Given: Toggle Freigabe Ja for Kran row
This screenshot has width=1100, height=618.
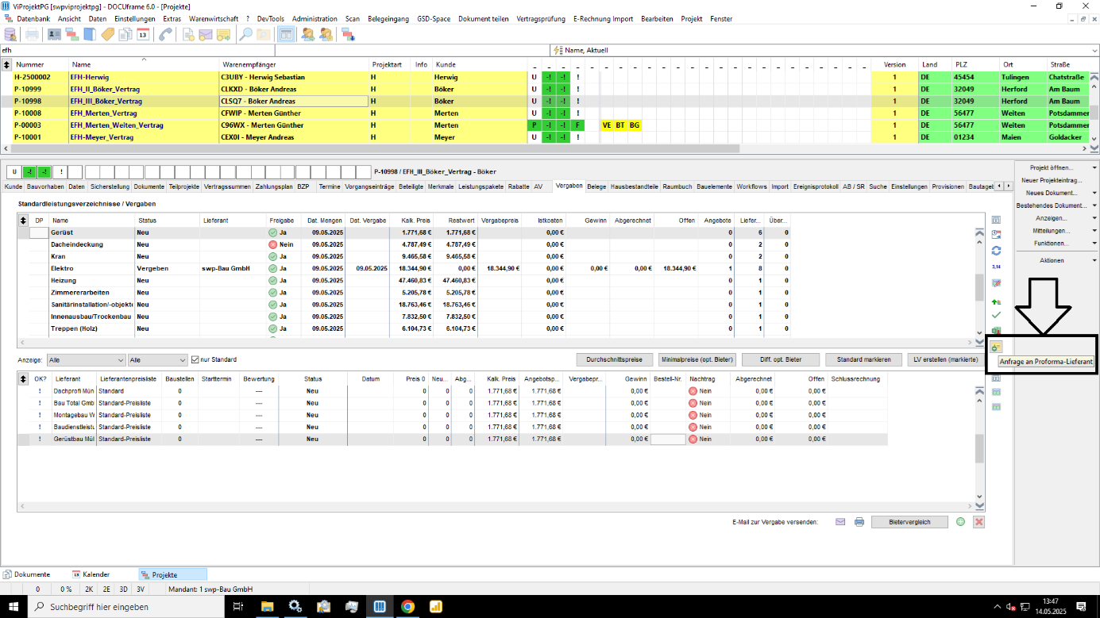Looking at the screenshot, I should [272, 256].
